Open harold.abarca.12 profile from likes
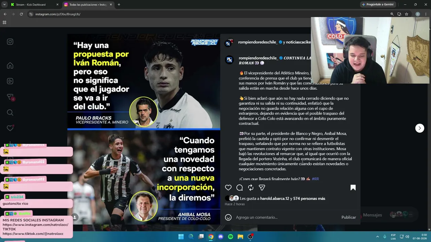The image size is (431, 242). (274, 199)
